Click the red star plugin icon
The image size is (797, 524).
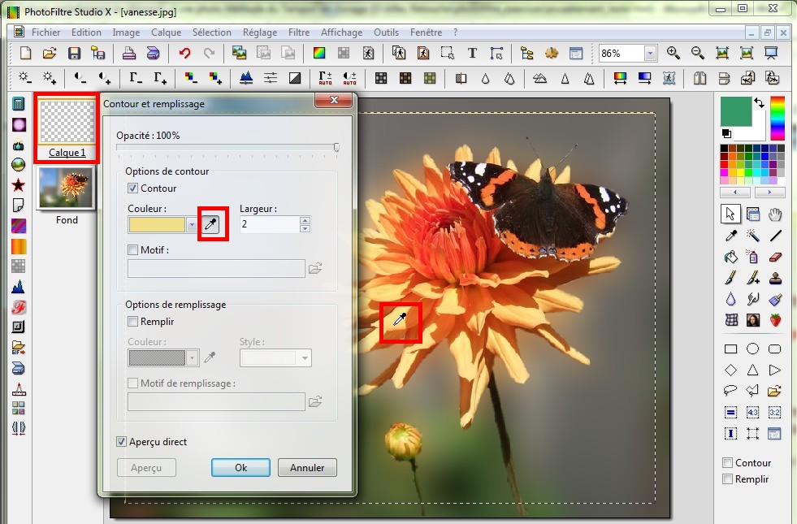19,185
